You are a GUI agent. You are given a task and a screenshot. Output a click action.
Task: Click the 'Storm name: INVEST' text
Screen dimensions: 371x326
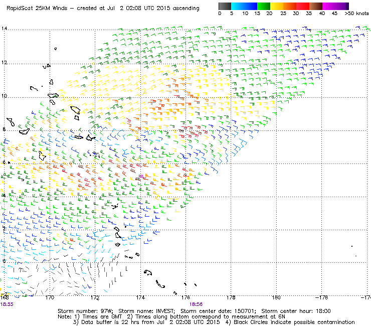(146, 311)
